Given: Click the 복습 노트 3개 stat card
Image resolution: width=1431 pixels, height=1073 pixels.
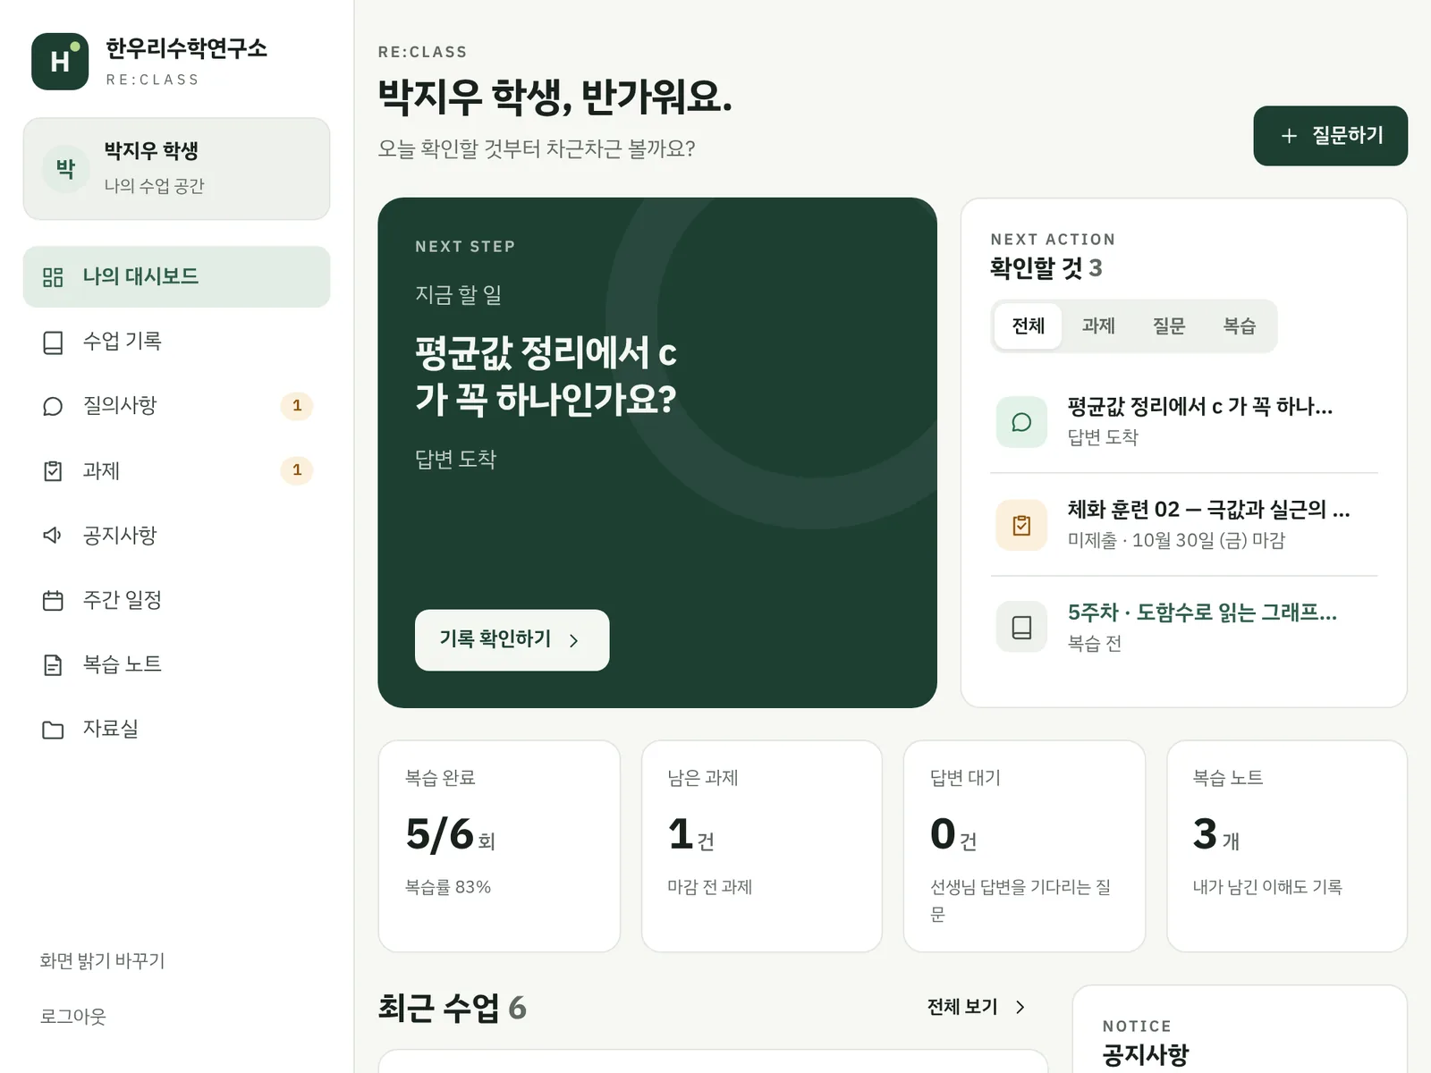Looking at the screenshot, I should tap(1287, 846).
